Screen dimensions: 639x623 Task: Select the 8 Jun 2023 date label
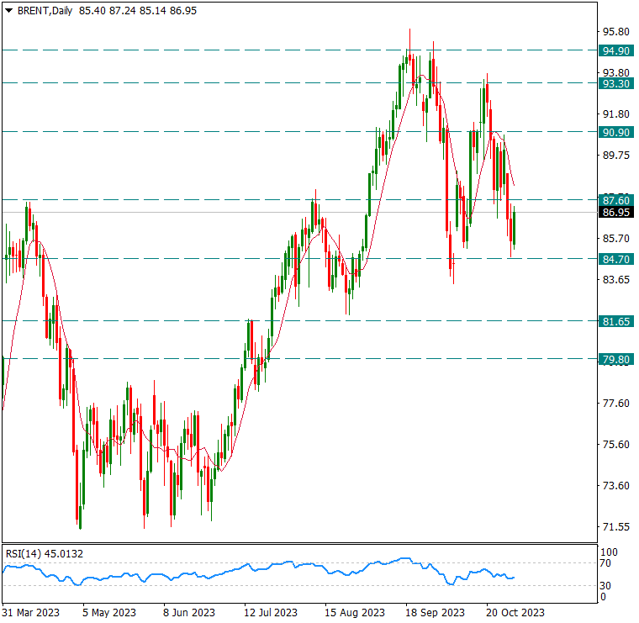tap(189, 613)
